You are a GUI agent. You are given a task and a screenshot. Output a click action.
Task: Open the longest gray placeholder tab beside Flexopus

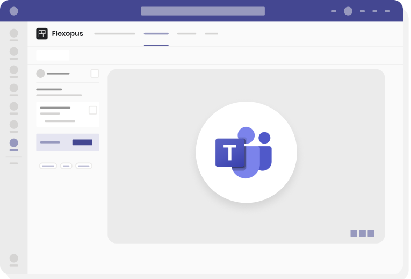115,34
